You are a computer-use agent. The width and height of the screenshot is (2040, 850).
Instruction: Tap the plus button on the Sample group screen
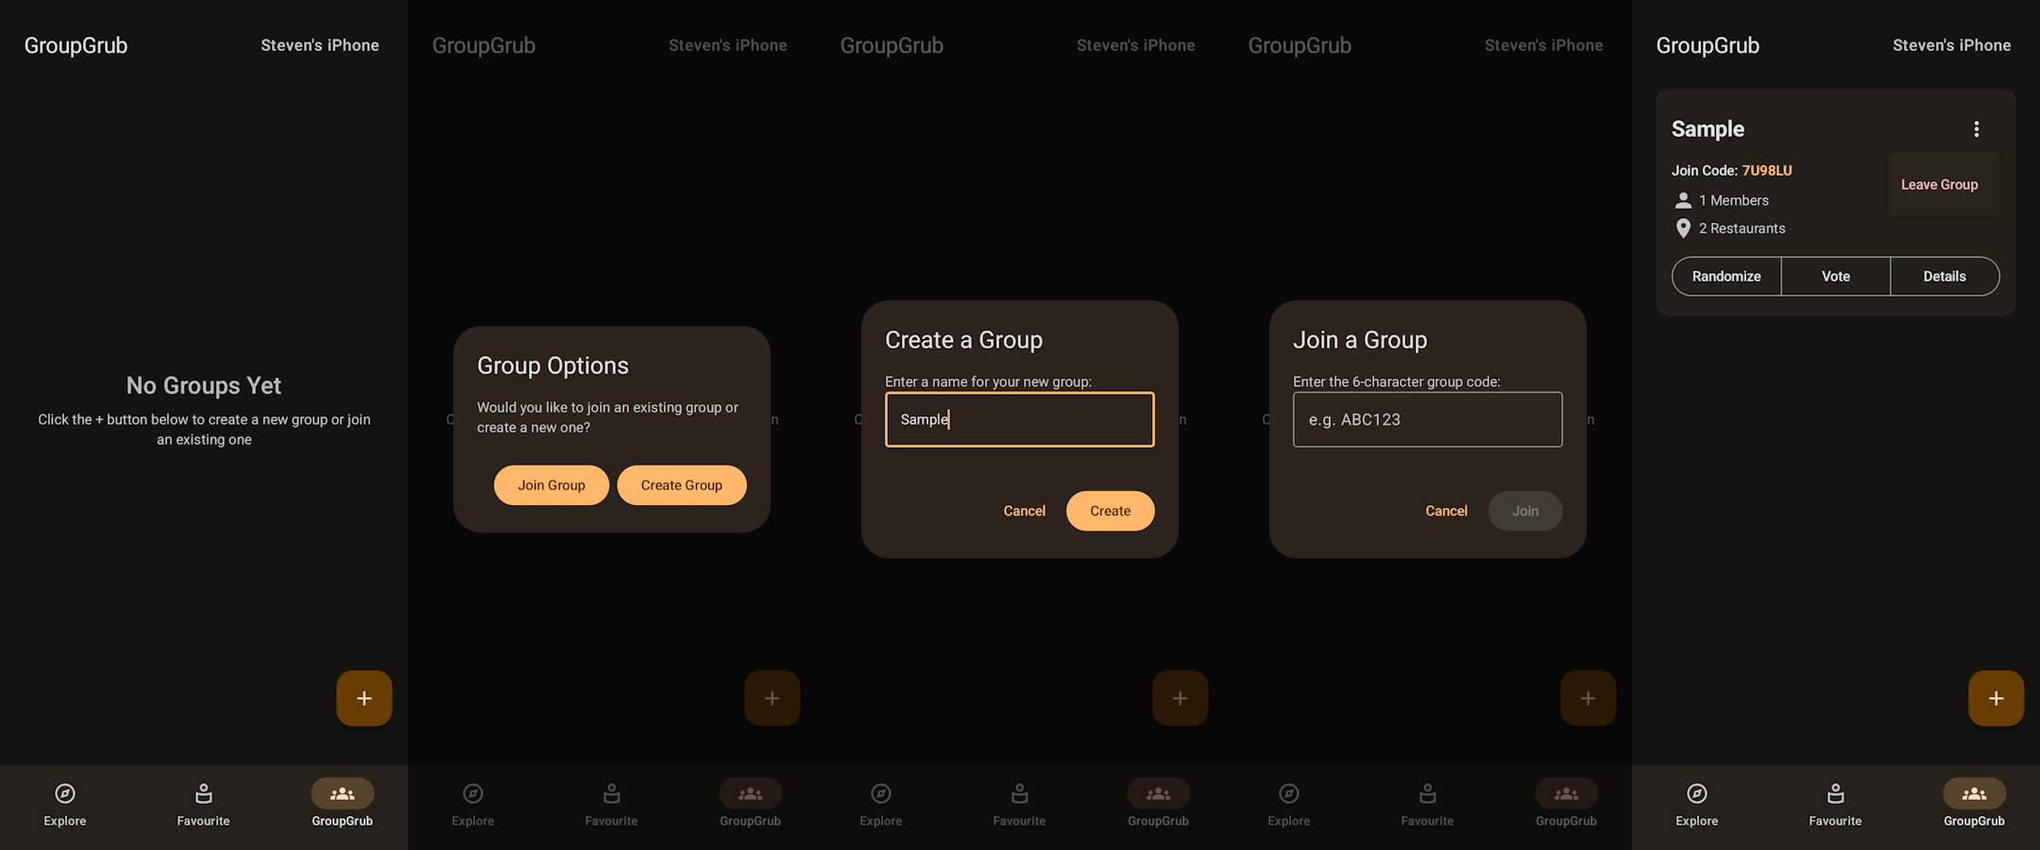tap(1996, 698)
